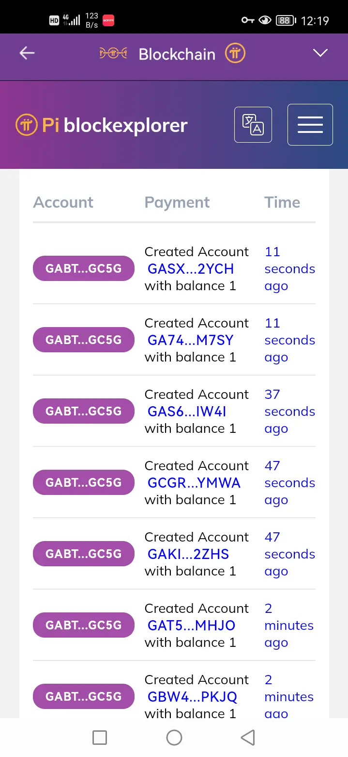The width and height of the screenshot is (348, 757).
Task: Tap the blockchain nodes icon in header
Action: pos(113,53)
